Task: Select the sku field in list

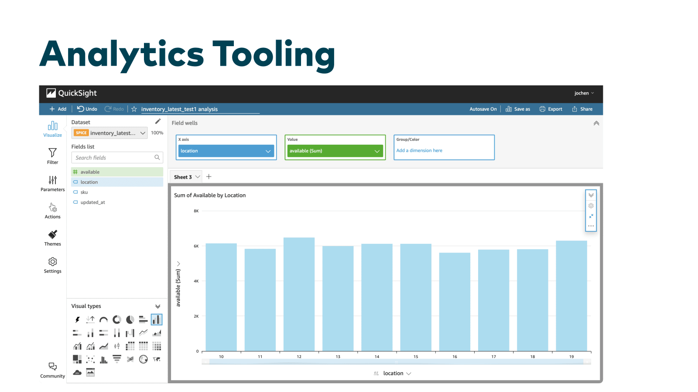Action: (117, 192)
